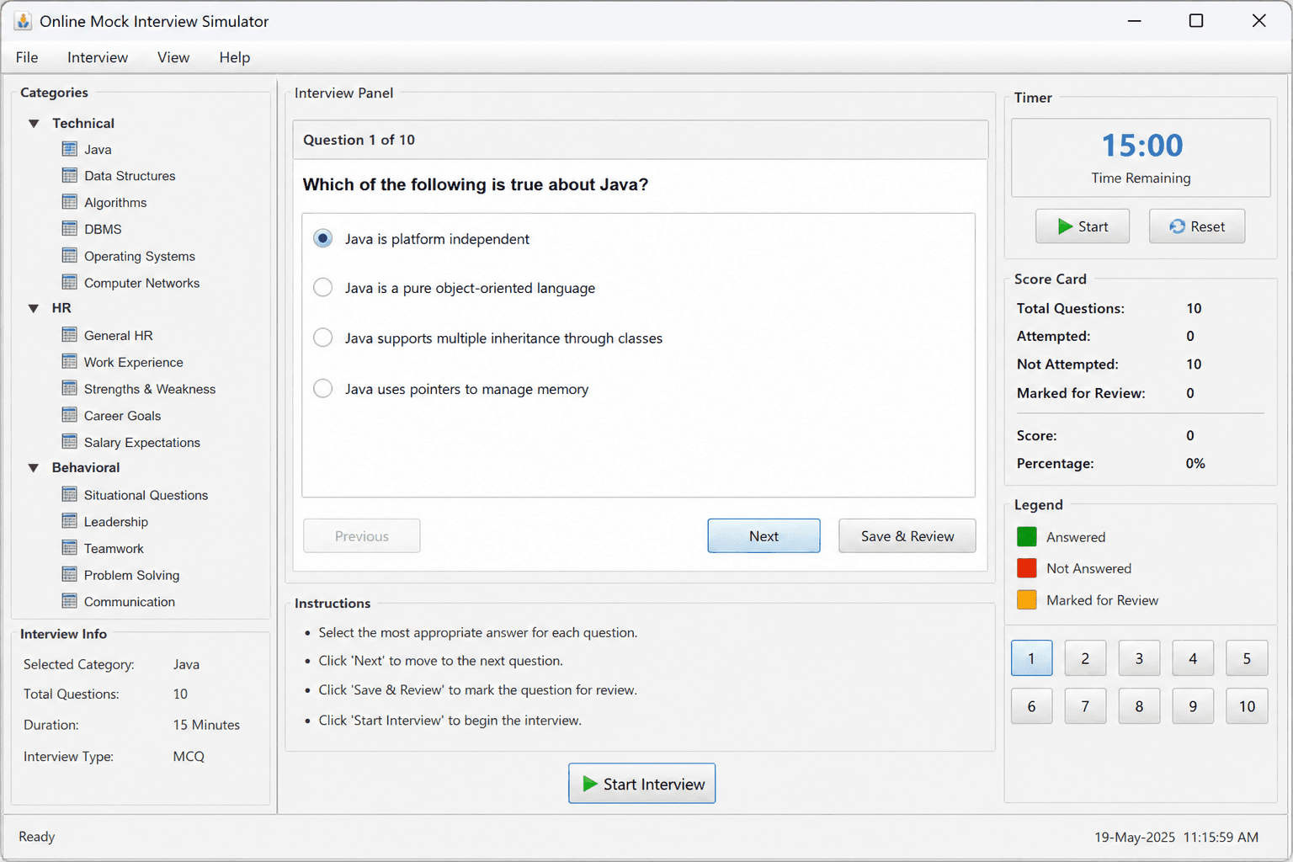Click the 15:00 timer display

pos(1142,146)
